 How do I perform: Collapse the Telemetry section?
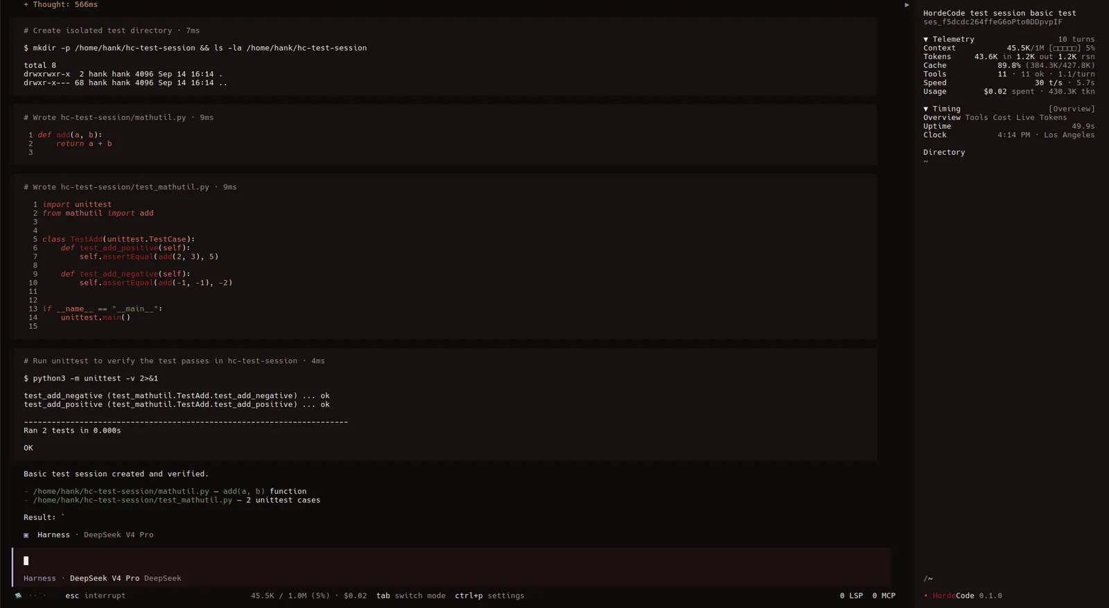point(949,40)
